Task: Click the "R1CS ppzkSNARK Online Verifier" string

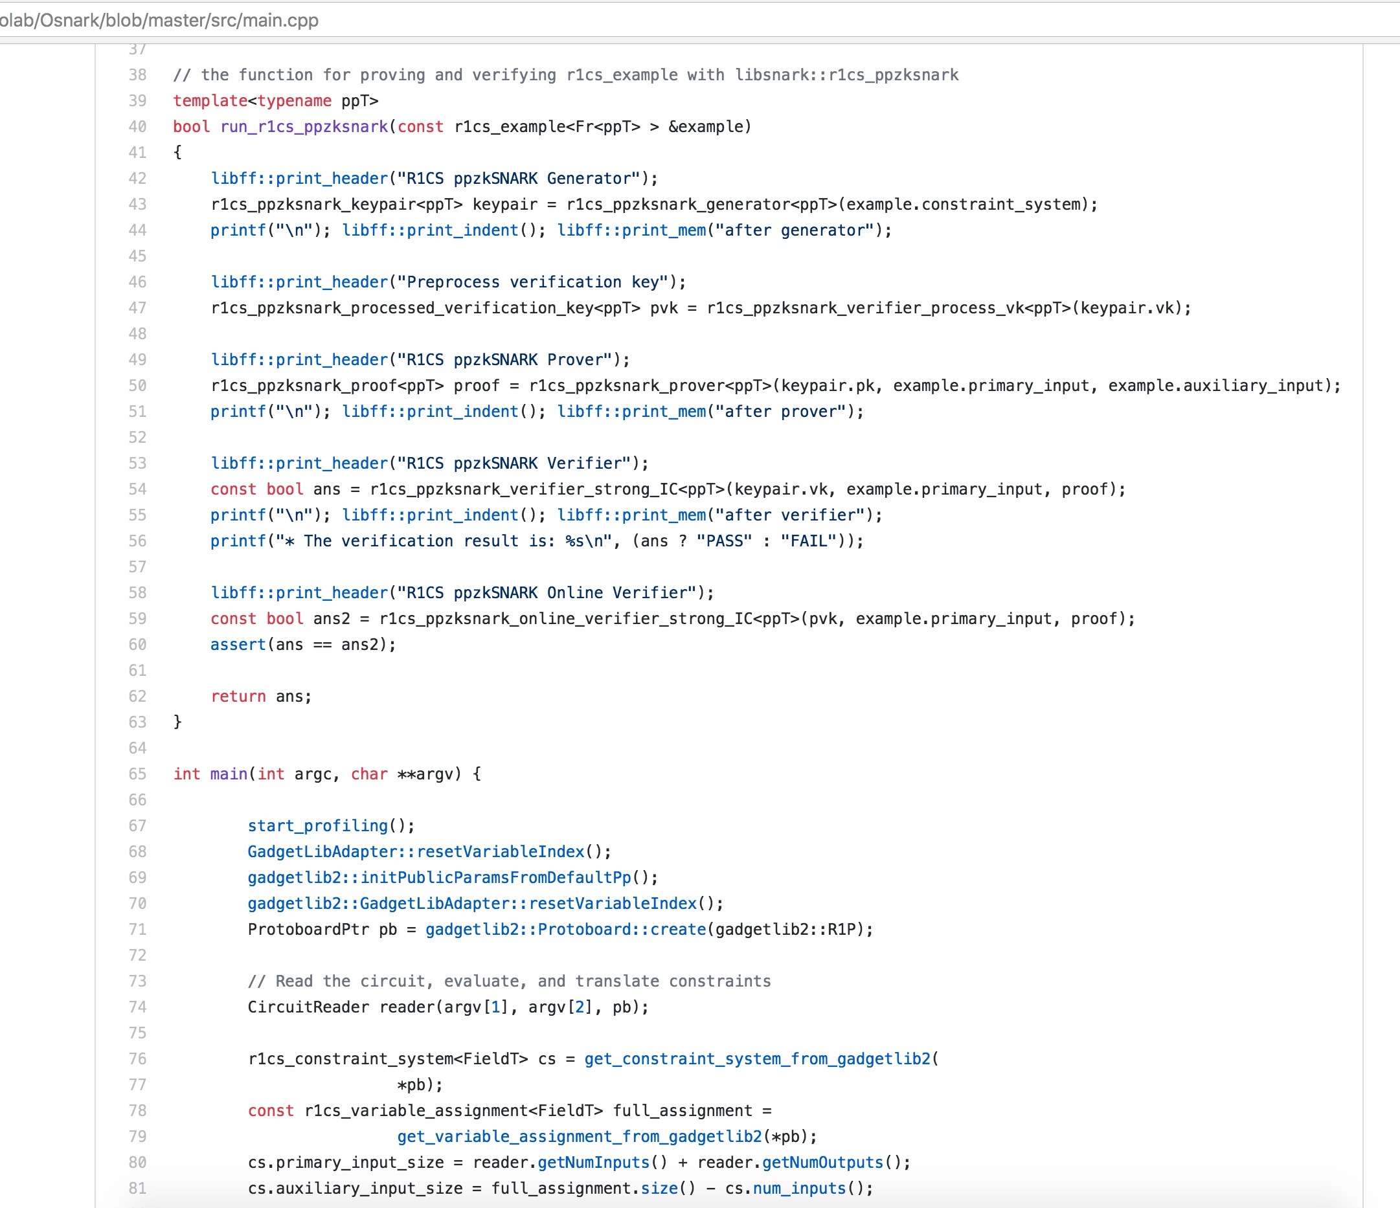Action: tap(547, 593)
